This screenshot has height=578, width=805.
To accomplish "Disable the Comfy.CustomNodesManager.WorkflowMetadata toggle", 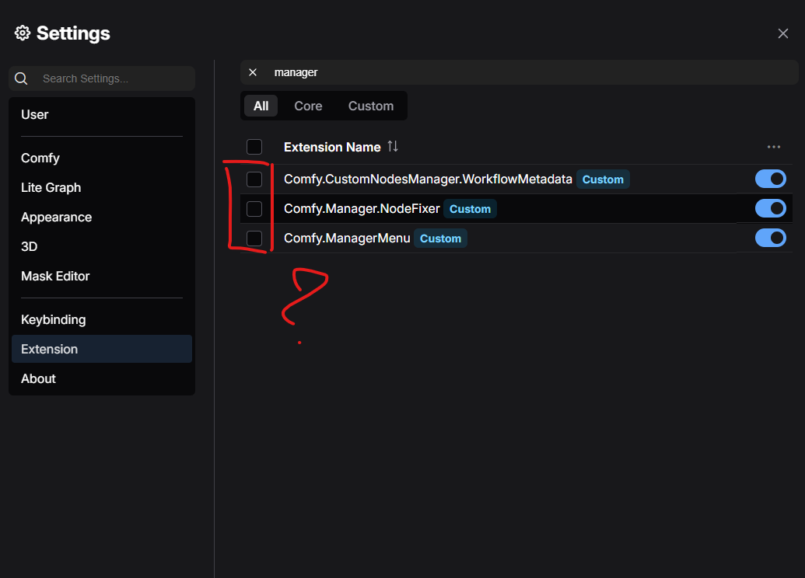I will coord(771,179).
